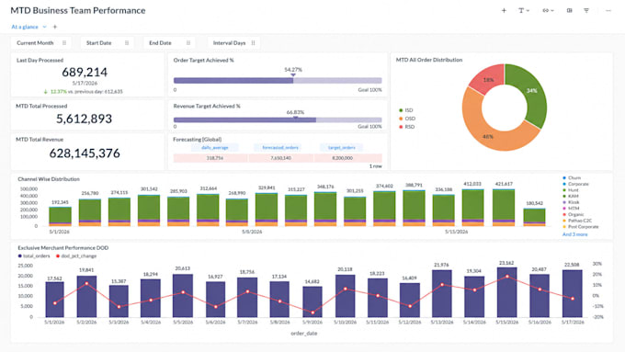Click the 5,612,893 MTD Total Processed value
Screen dimensions: 625x352
tap(85, 119)
